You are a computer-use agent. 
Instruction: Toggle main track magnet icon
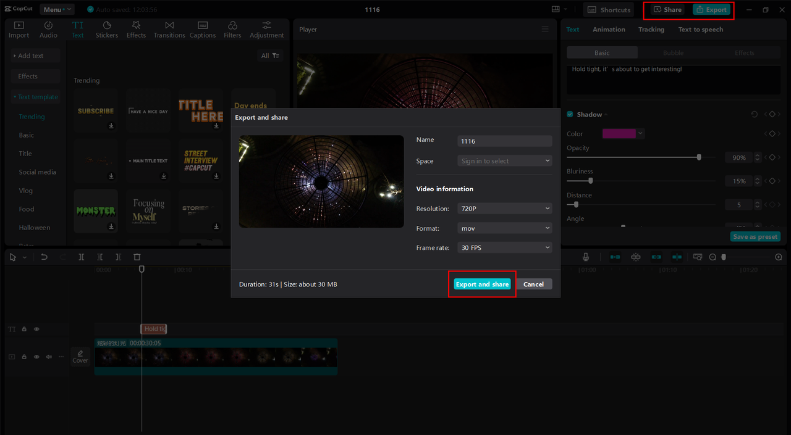[615, 257]
